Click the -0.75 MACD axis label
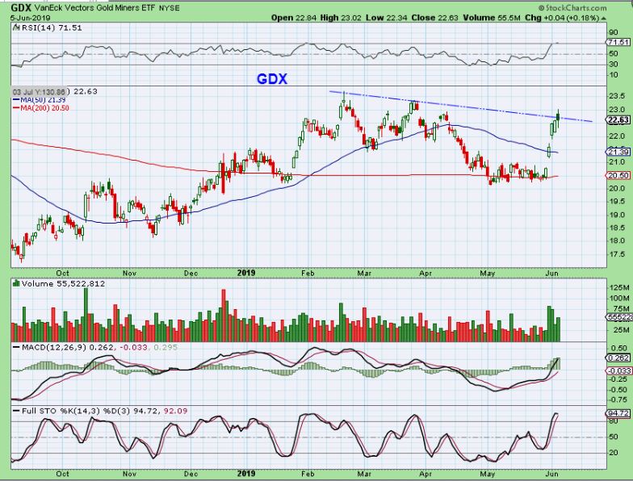Image resolution: width=633 pixels, height=481 pixels. pos(618,400)
